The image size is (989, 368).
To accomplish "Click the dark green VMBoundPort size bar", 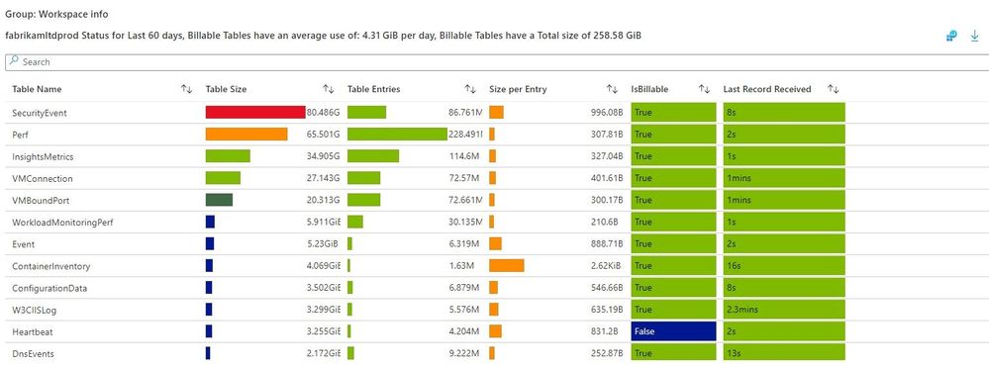I will (x=219, y=200).
